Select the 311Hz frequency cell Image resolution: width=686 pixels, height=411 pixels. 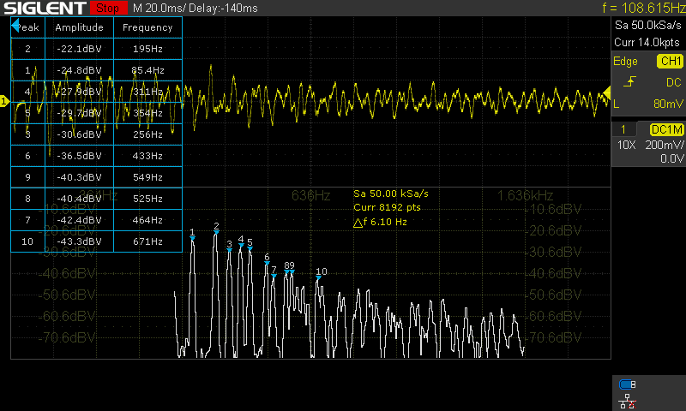[147, 92]
